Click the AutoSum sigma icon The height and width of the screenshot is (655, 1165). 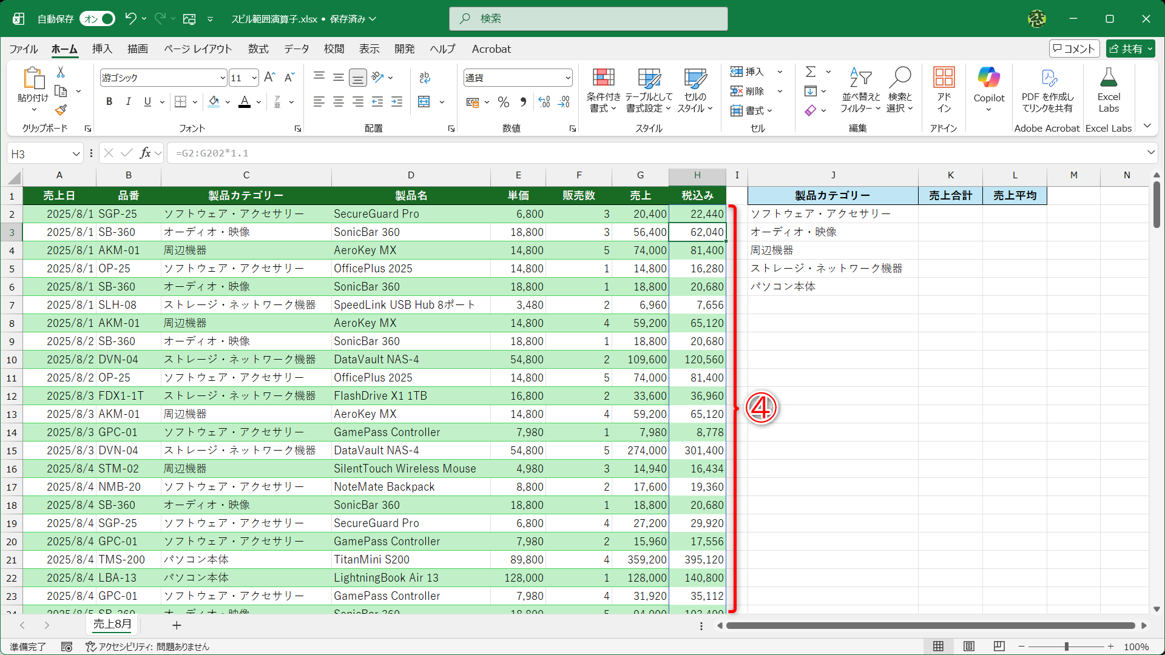(811, 72)
